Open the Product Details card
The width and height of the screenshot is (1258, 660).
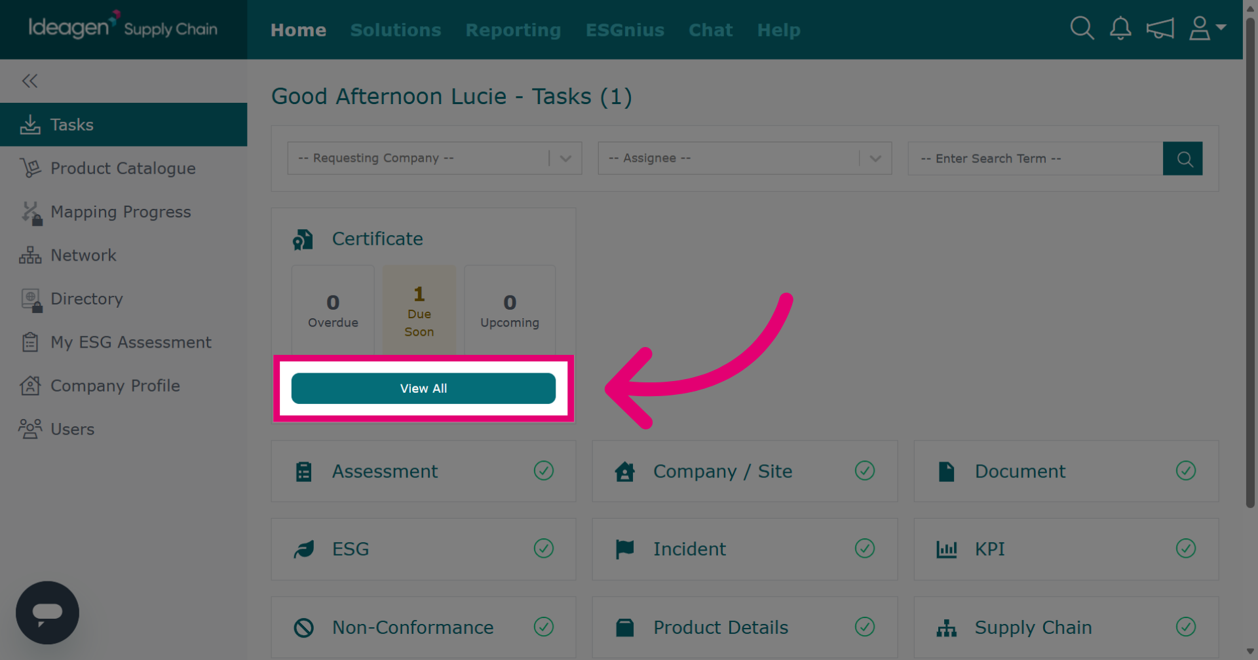point(745,627)
